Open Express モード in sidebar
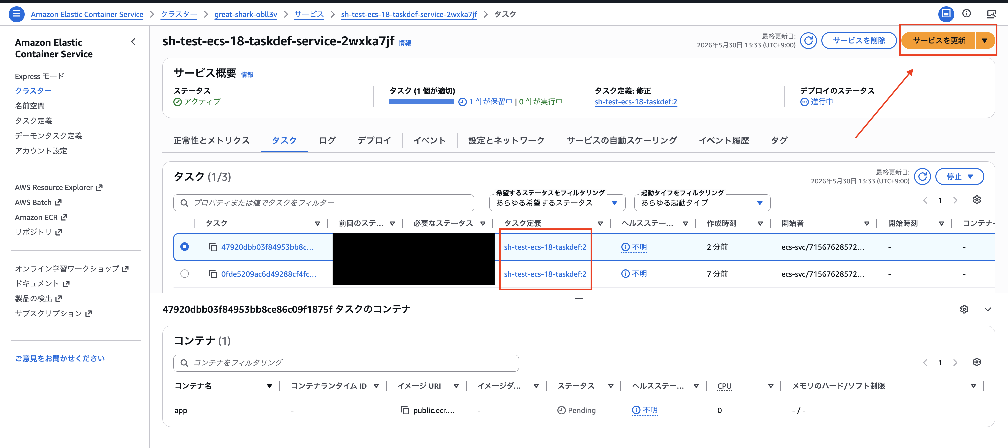Screen dimensions: 1008x448 click(40, 76)
